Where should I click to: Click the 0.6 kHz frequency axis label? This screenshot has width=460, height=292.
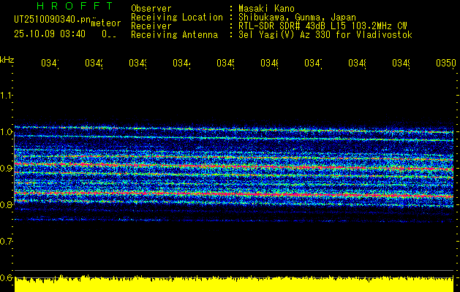click(7, 277)
